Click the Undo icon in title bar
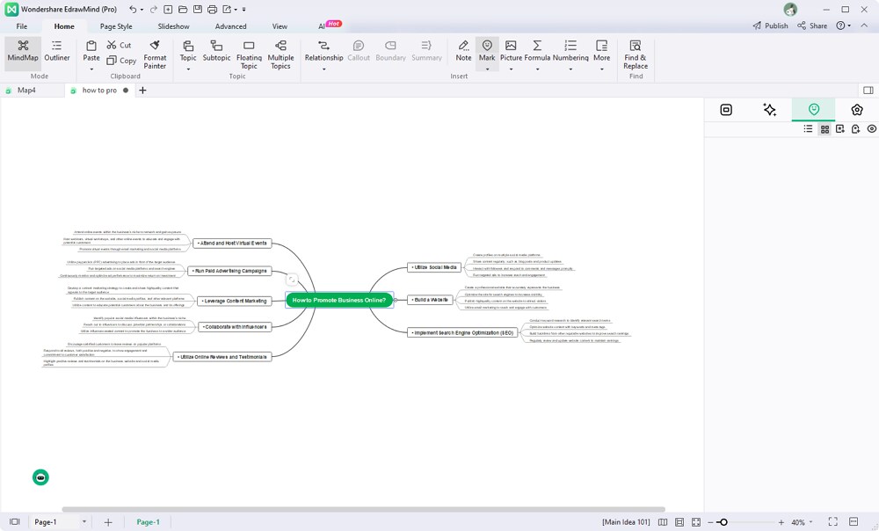Screen dimensions: 879x531 (x=133, y=10)
